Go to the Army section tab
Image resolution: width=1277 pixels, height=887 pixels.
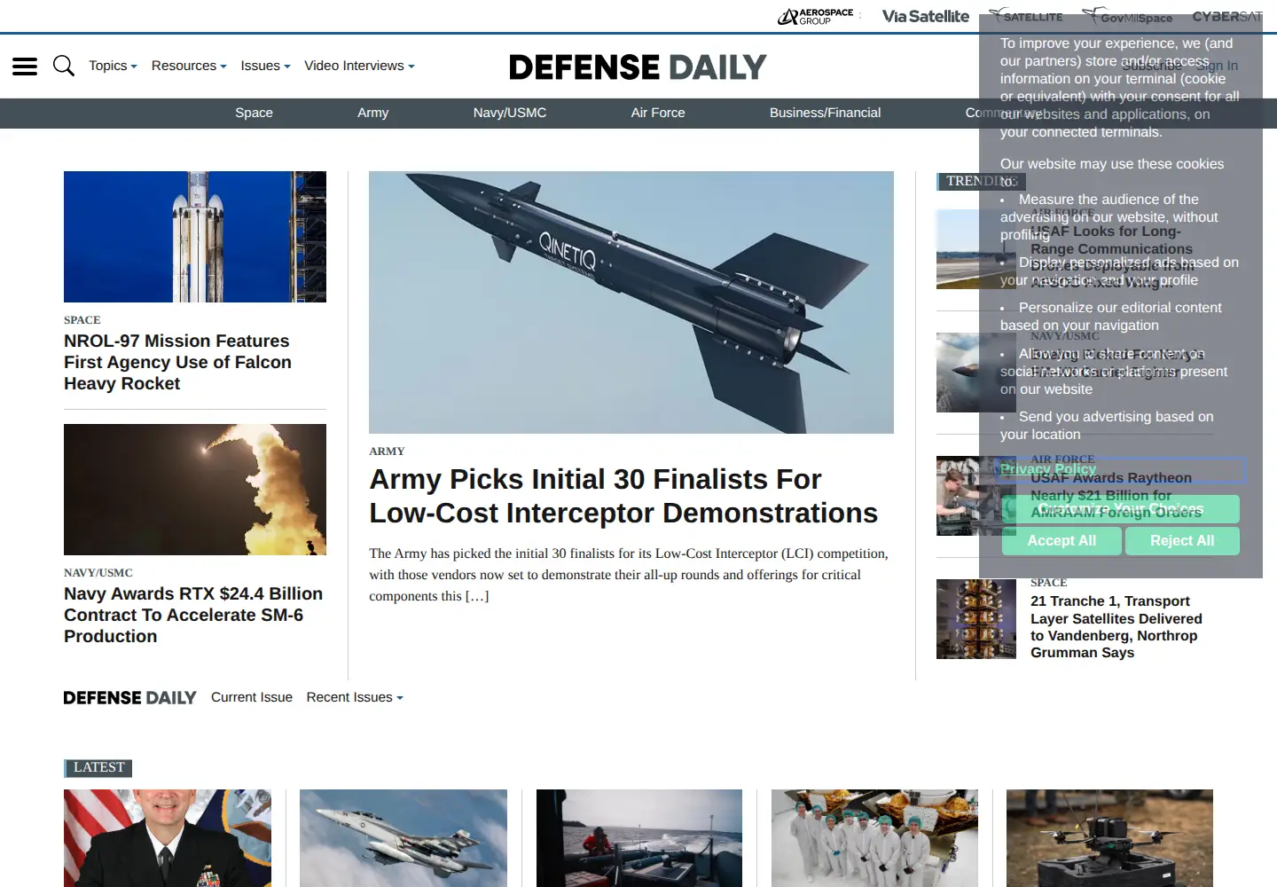372,113
